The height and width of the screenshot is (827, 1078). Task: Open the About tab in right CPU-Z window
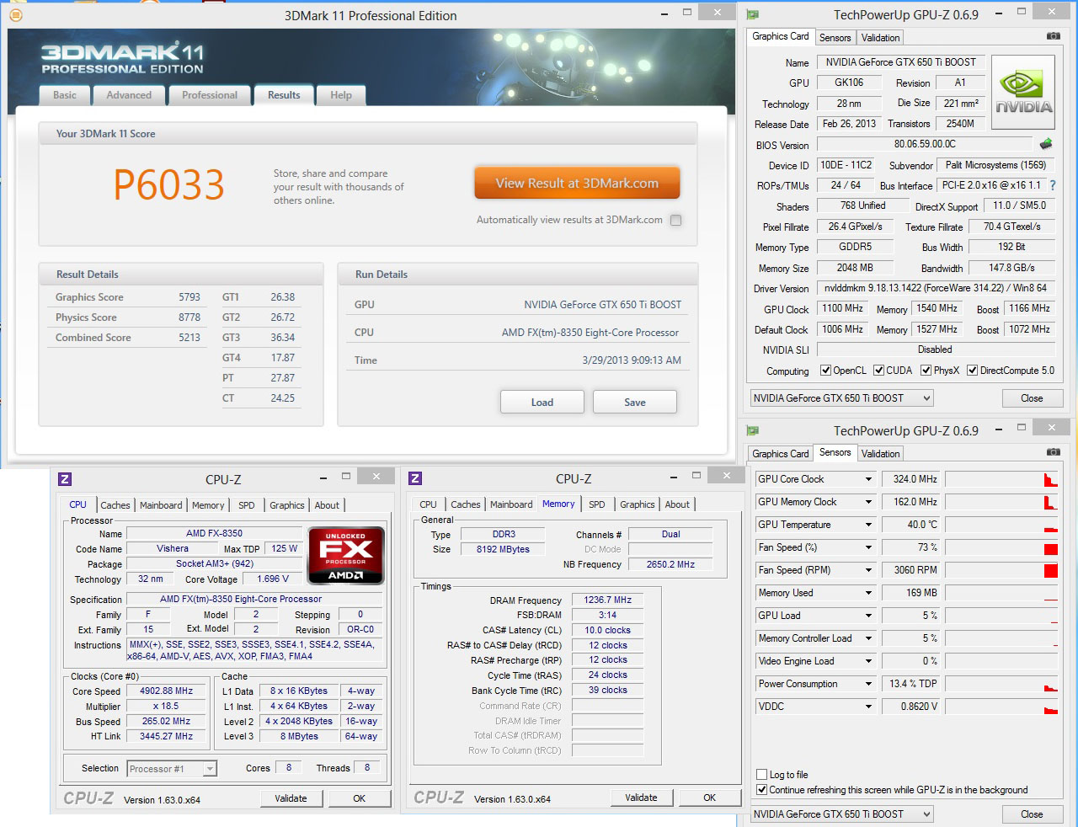click(x=677, y=504)
